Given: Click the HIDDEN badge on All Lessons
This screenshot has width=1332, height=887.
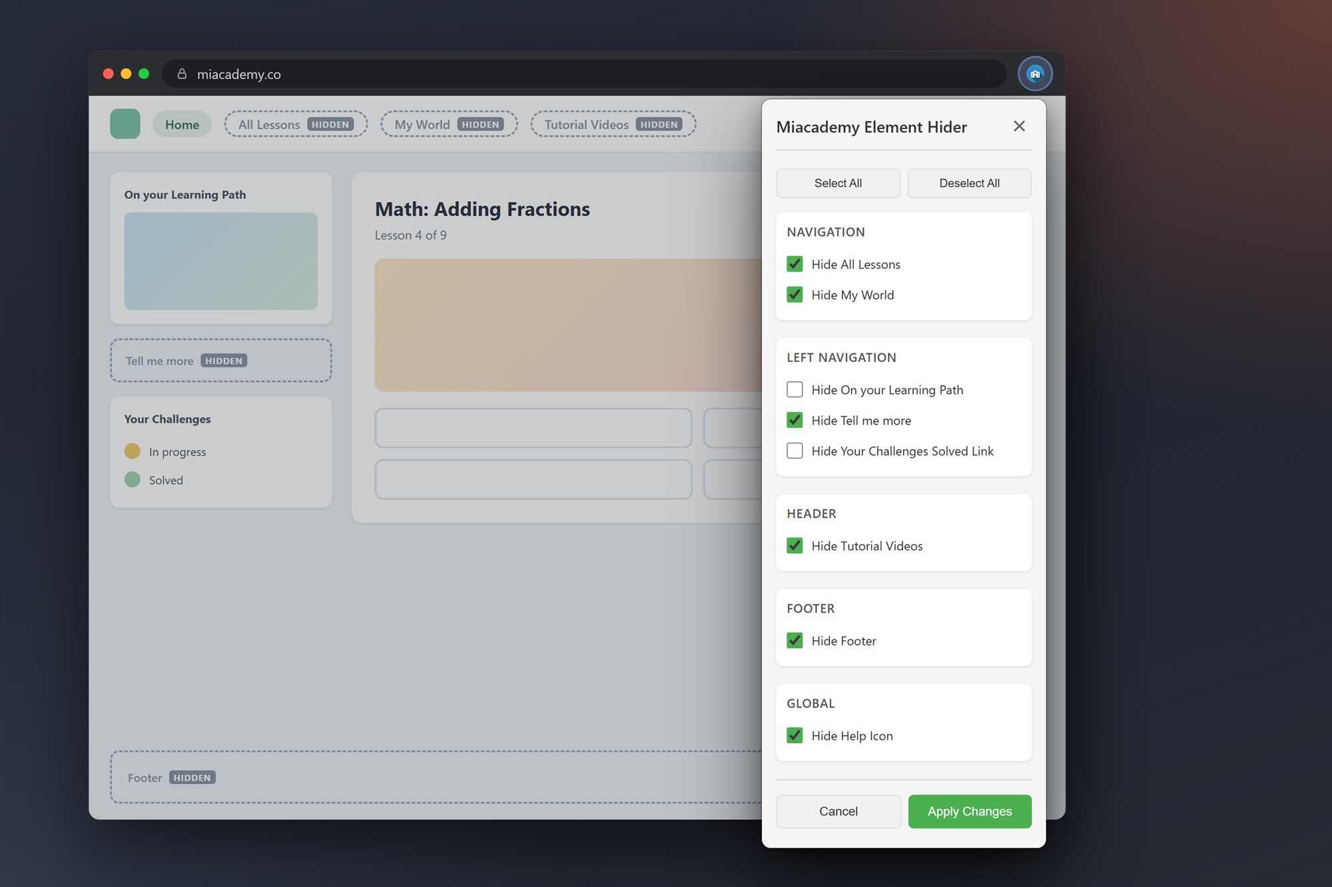Looking at the screenshot, I should pyautogui.click(x=330, y=124).
